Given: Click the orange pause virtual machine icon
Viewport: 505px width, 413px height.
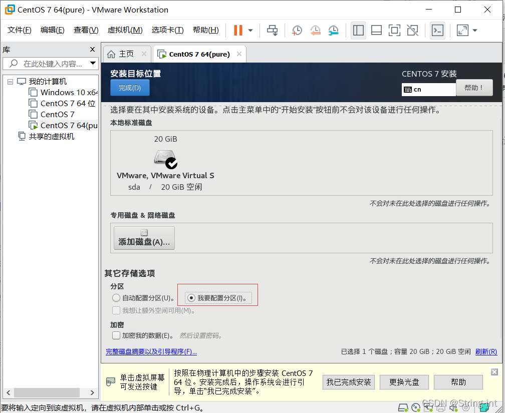Looking at the screenshot, I should tap(238, 31).
